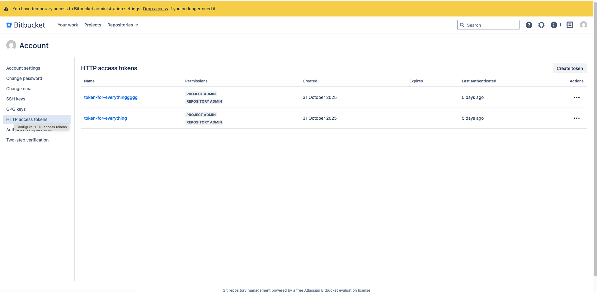Open the user profile avatar menu

(x=584, y=25)
